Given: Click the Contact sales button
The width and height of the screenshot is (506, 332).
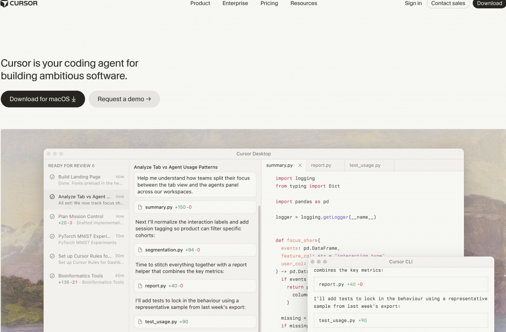Looking at the screenshot, I should (448, 3).
